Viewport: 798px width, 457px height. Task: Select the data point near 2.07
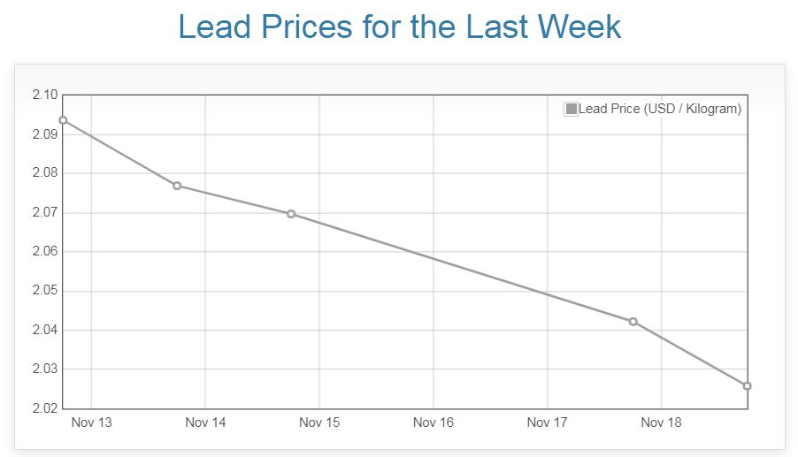pos(291,214)
